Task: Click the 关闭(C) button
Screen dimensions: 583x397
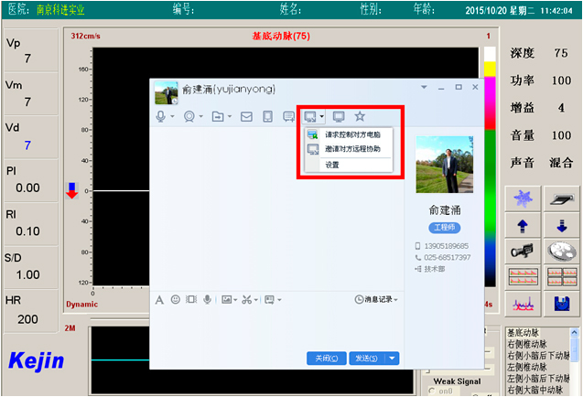Action: pyautogui.click(x=327, y=359)
